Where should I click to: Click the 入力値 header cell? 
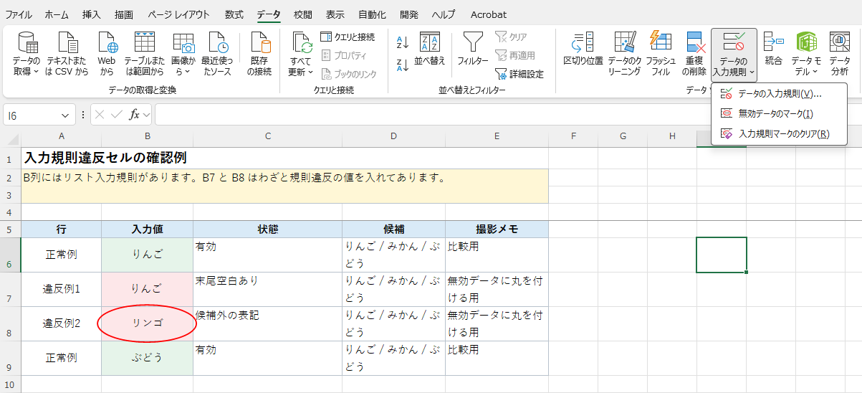pyautogui.click(x=147, y=229)
